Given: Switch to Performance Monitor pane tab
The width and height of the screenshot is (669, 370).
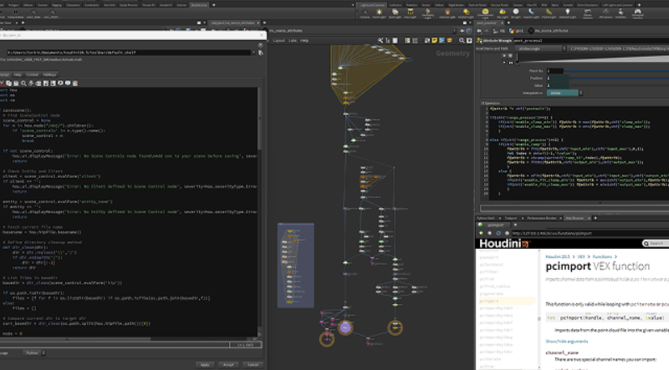Looking at the screenshot, I should (541, 218).
